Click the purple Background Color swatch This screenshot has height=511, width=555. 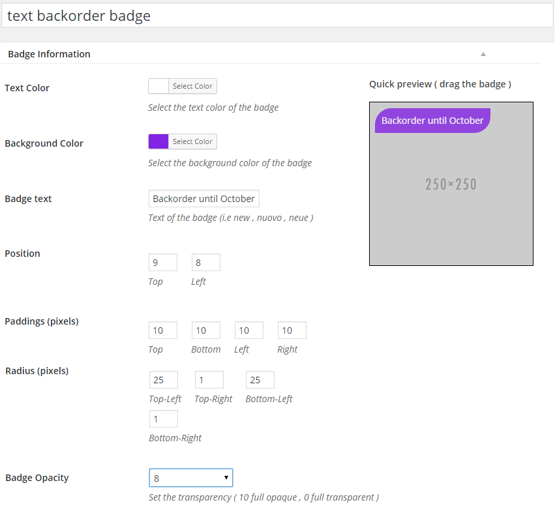tap(158, 141)
